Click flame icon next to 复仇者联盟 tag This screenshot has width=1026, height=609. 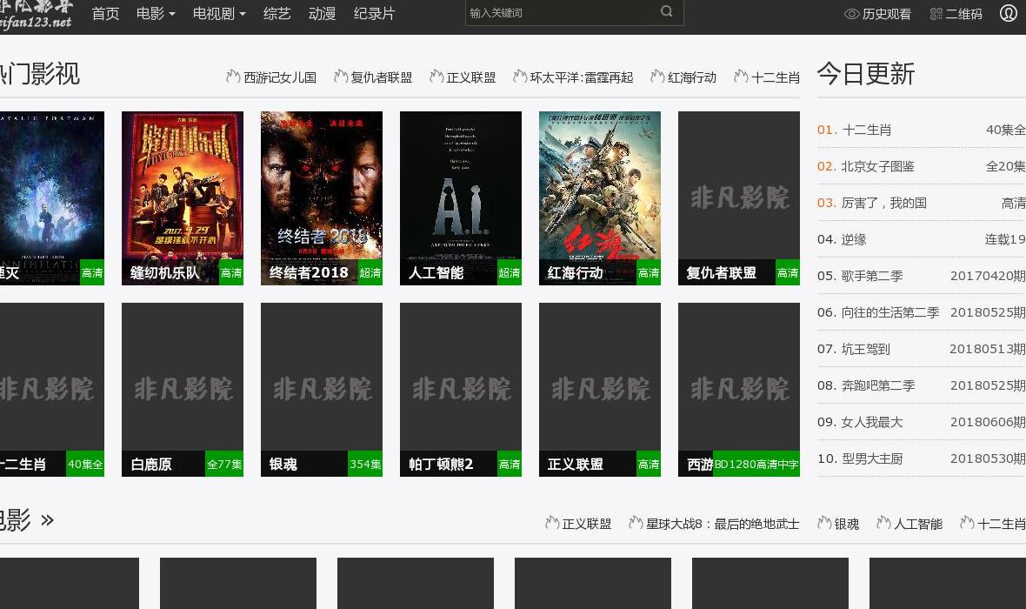(x=340, y=77)
